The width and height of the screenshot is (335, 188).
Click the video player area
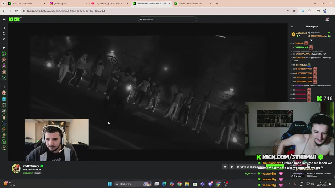tap(148, 92)
